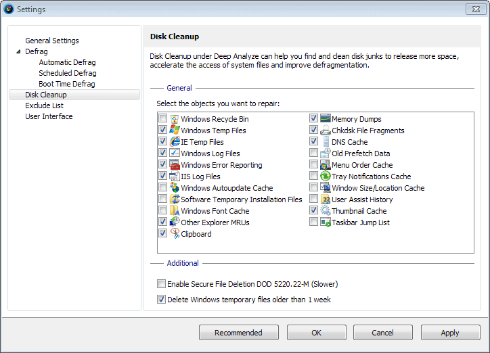This screenshot has height=353, width=490.
Task: Open General Settings page
Action: 52,41
